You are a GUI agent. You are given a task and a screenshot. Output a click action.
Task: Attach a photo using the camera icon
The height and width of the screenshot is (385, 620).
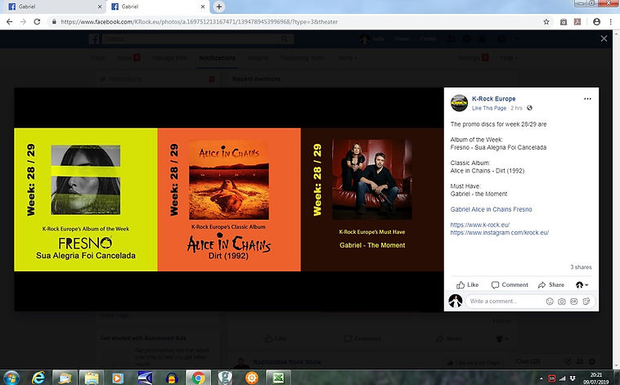pos(561,301)
